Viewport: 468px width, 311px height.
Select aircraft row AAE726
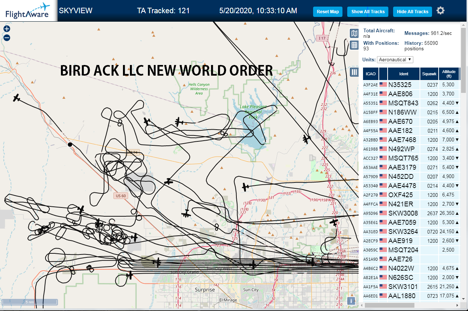[x=411, y=259]
